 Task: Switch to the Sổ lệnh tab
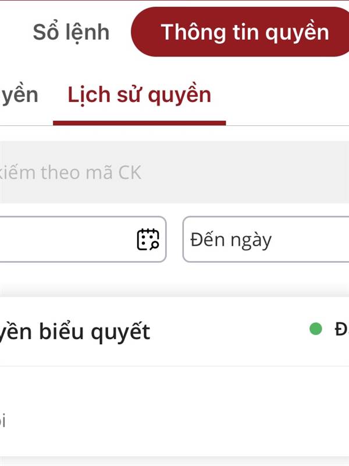[x=71, y=32]
